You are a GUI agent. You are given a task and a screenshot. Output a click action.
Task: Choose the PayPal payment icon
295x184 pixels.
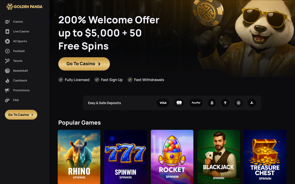tap(196, 103)
